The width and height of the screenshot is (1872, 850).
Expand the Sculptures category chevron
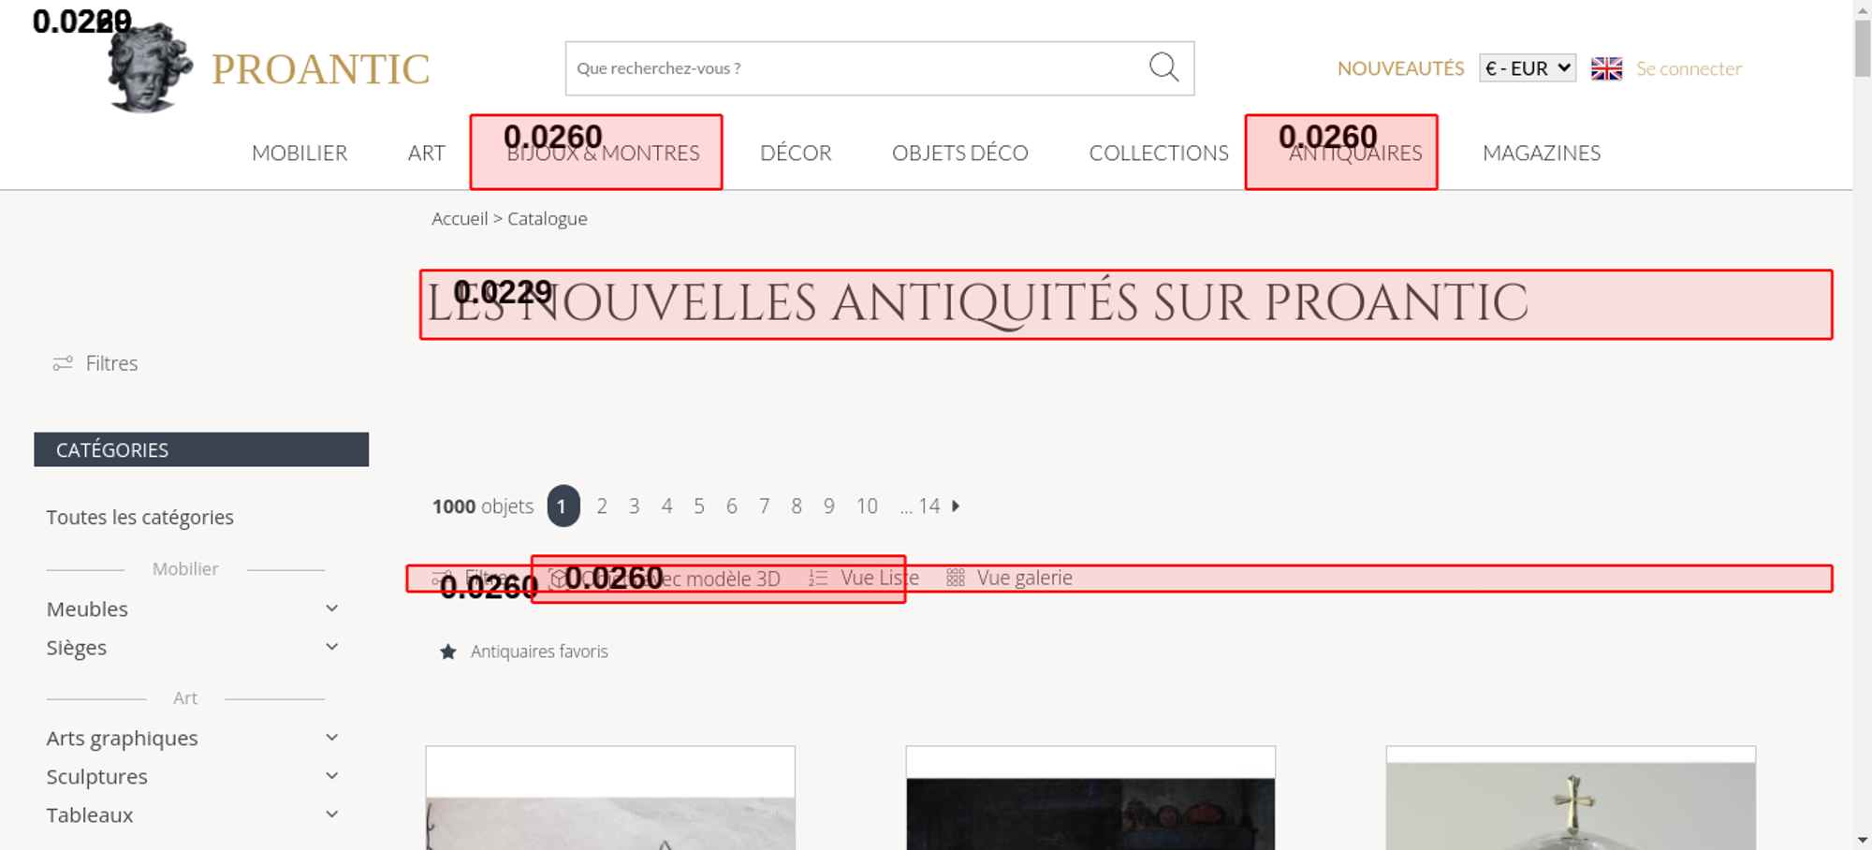click(331, 776)
